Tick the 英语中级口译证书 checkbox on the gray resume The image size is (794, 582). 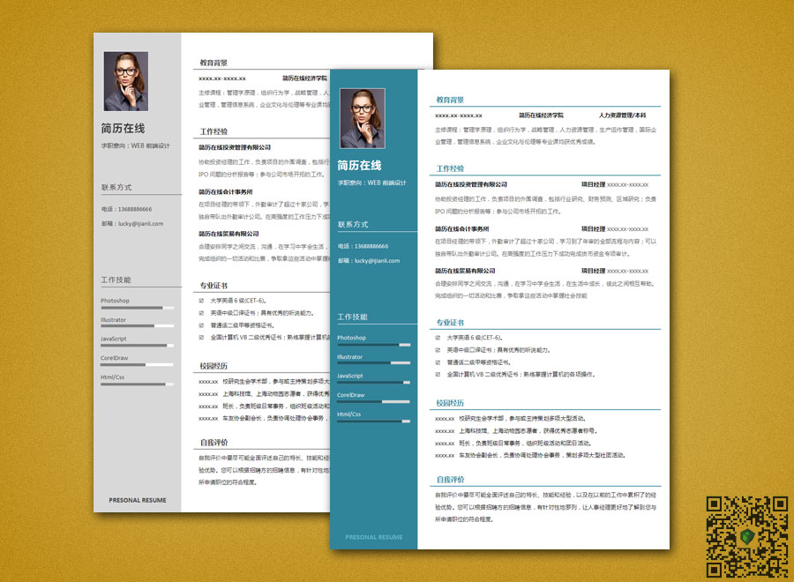(202, 313)
